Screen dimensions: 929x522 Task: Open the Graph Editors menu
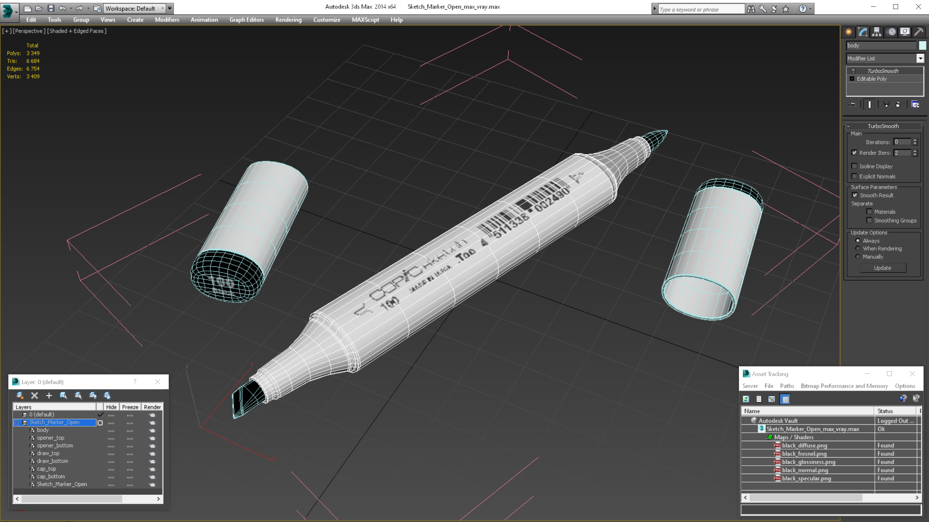tap(247, 20)
